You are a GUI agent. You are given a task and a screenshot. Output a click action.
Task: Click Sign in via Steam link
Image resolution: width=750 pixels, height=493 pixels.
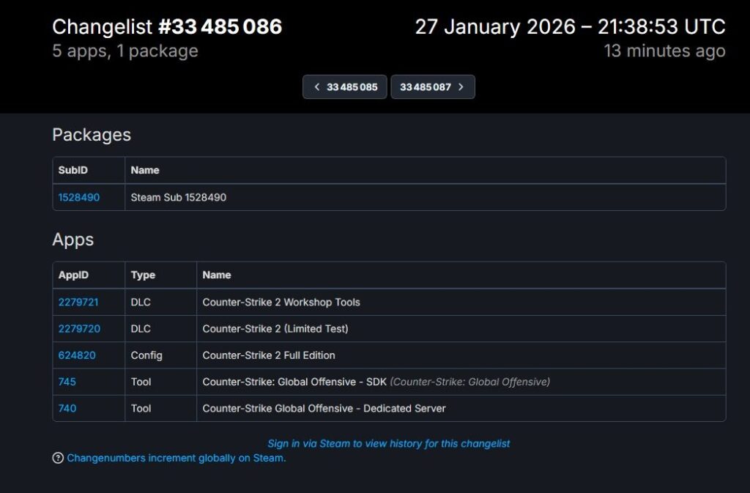coord(388,443)
